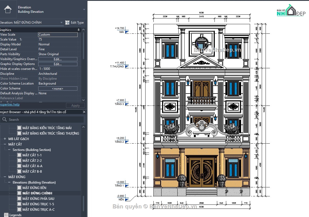Click Project Browser scrollbar up arrow
309x217 pixels.
click(x=83, y=127)
